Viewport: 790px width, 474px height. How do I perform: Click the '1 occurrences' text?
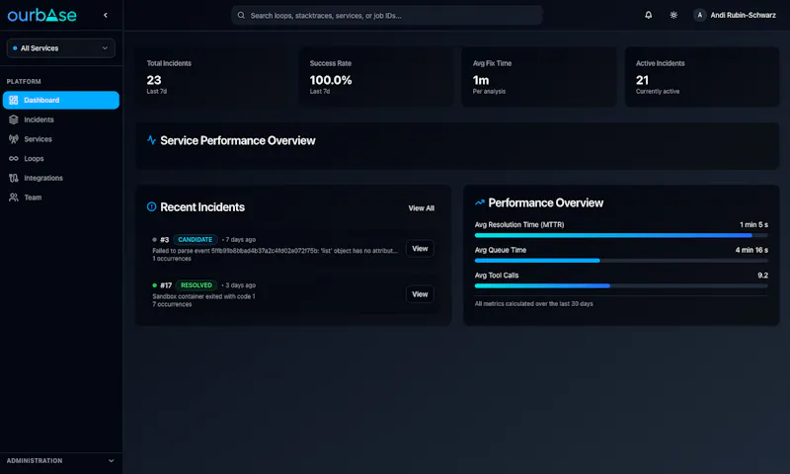[172, 259]
